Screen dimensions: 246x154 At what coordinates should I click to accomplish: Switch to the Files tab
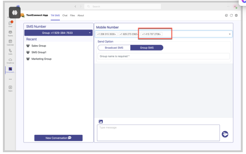coord(72,15)
